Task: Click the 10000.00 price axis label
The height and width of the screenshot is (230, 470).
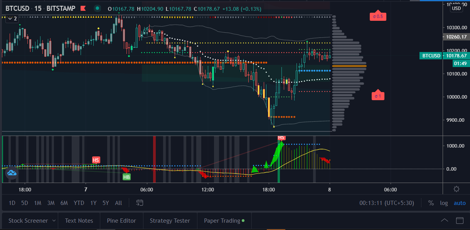Action: [x=457, y=97]
